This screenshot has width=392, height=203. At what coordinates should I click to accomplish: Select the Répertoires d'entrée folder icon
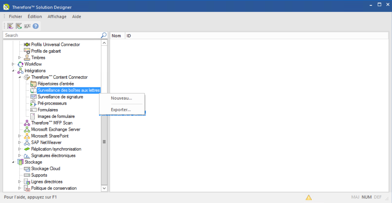pyautogui.click(x=33, y=84)
